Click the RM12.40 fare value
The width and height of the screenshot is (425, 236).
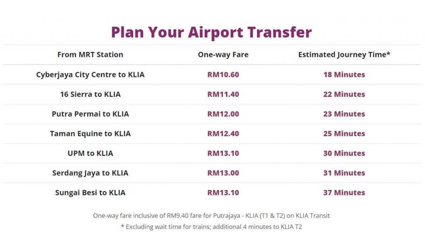click(223, 134)
